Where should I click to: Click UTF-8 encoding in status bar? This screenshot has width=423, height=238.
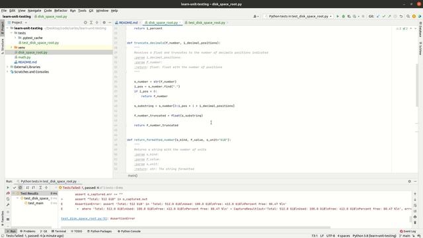(330, 236)
